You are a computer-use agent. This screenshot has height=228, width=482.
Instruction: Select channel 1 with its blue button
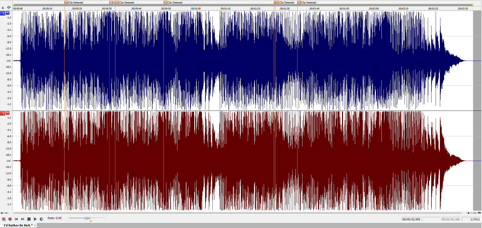coord(3,13)
